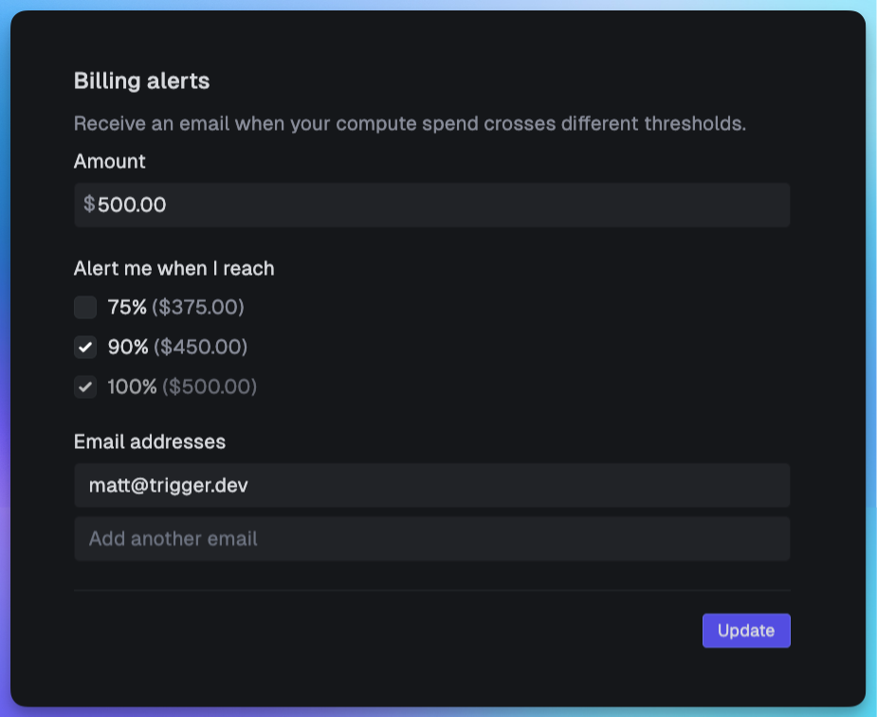Click the empty checkbox square next to 75%
The width and height of the screenshot is (877, 717).
[85, 307]
